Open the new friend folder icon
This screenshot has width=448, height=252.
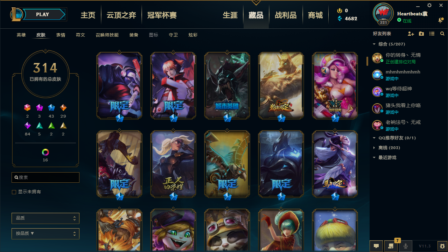(x=421, y=34)
